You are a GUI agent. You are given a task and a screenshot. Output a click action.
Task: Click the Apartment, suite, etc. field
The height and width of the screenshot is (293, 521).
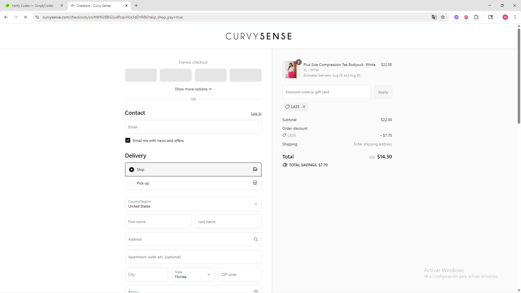click(x=193, y=257)
